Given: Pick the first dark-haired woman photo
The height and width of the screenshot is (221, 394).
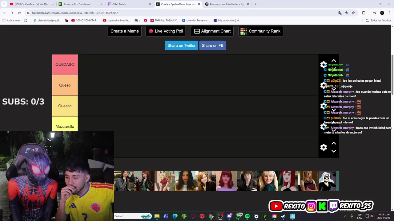Looking at the screenshot, I should 124,181.
